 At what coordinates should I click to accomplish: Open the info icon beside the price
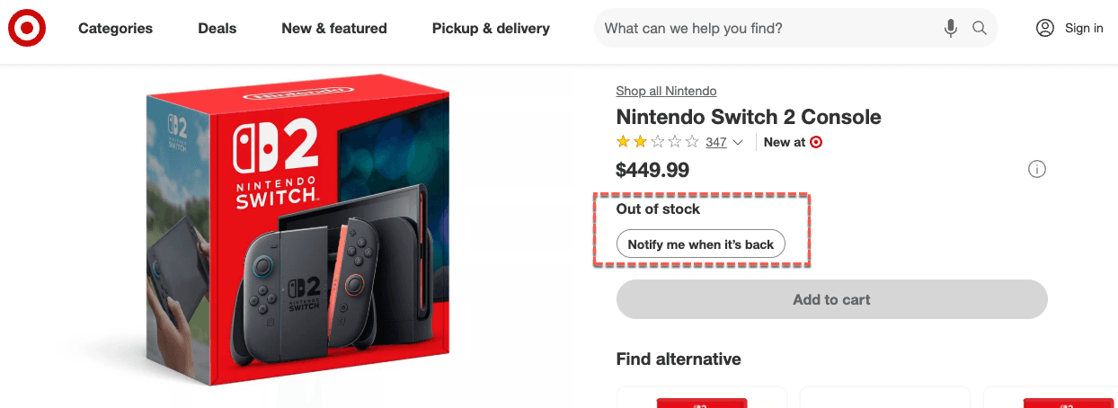click(x=1037, y=169)
